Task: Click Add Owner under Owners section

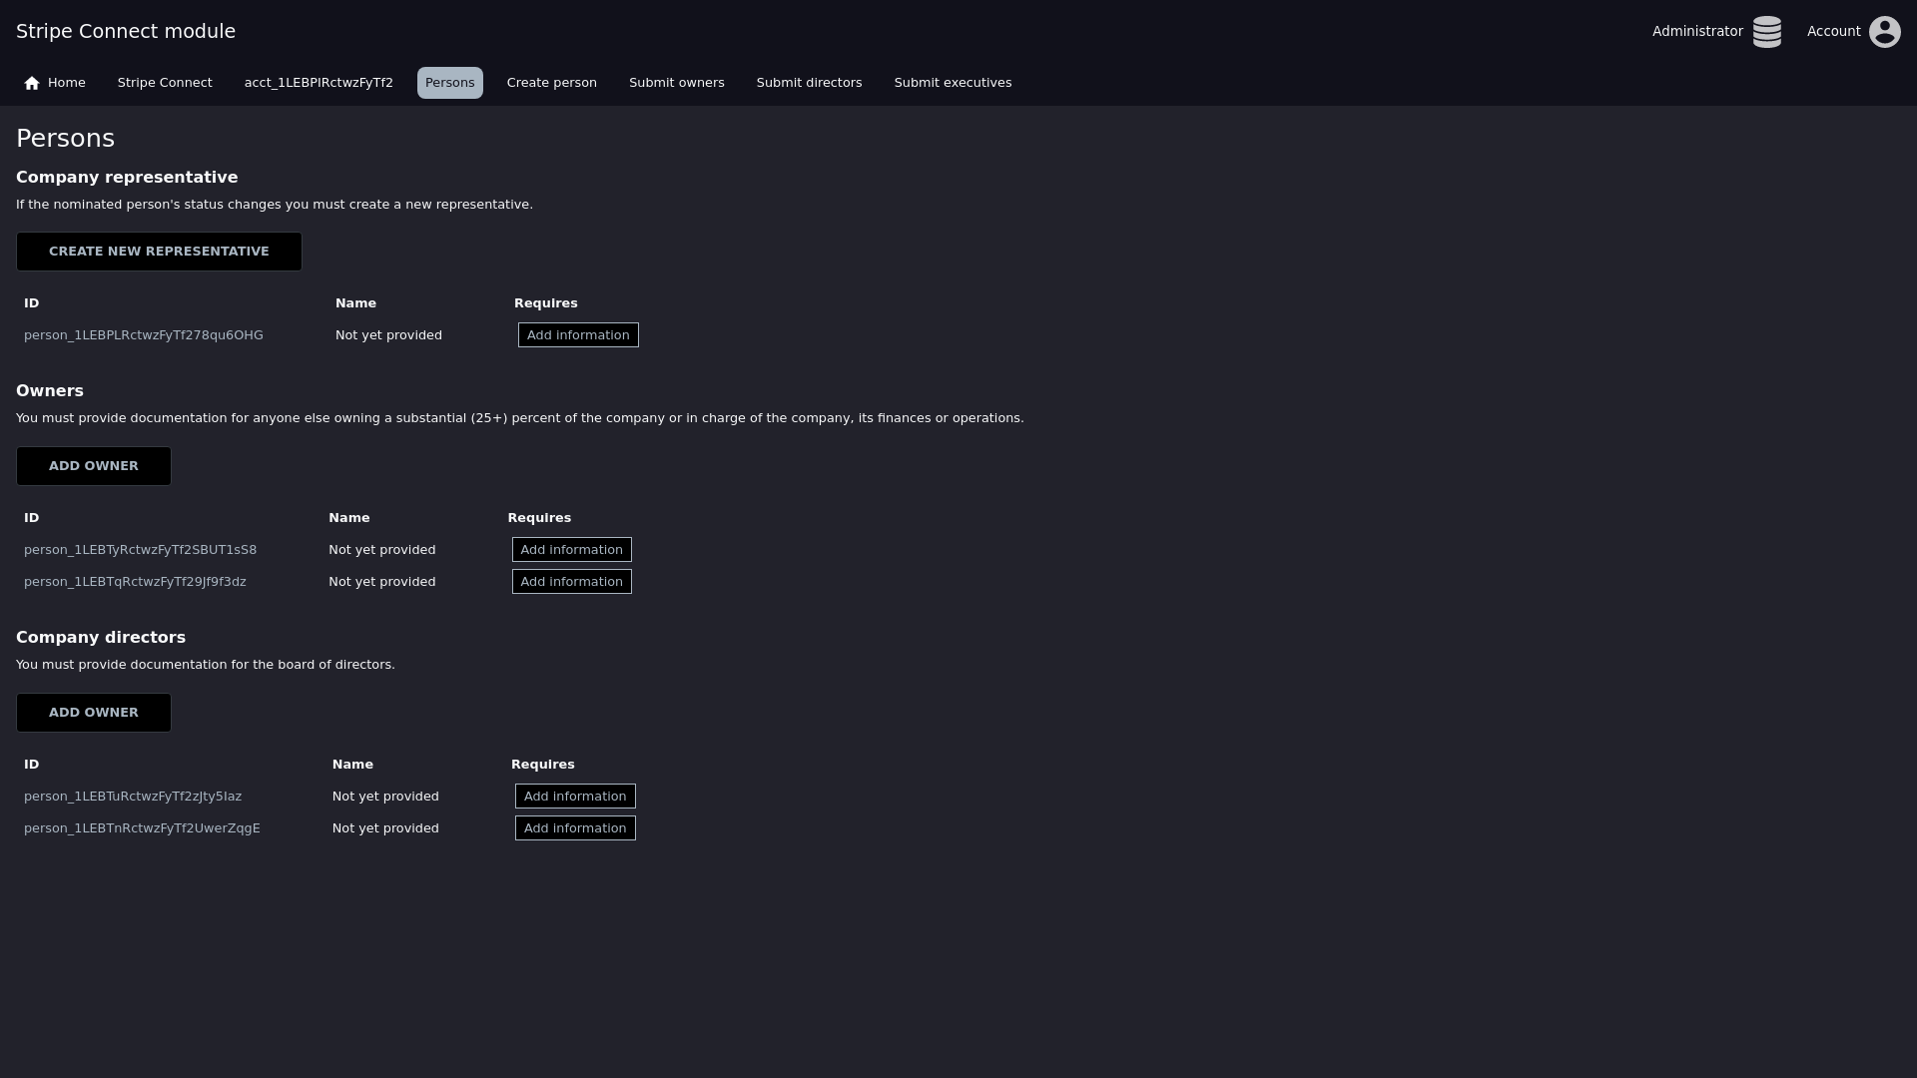Action: 94,466
